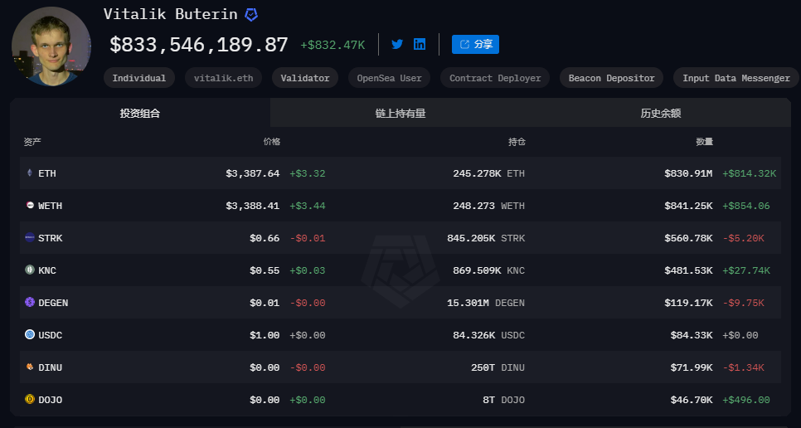Click the DINU asset name
Screen dimensions: 801x428
tap(50, 367)
